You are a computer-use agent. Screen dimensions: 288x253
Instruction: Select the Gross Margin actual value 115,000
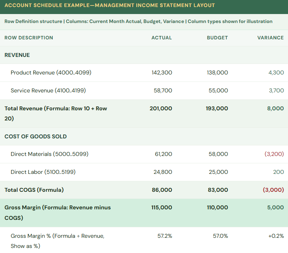(x=161, y=207)
